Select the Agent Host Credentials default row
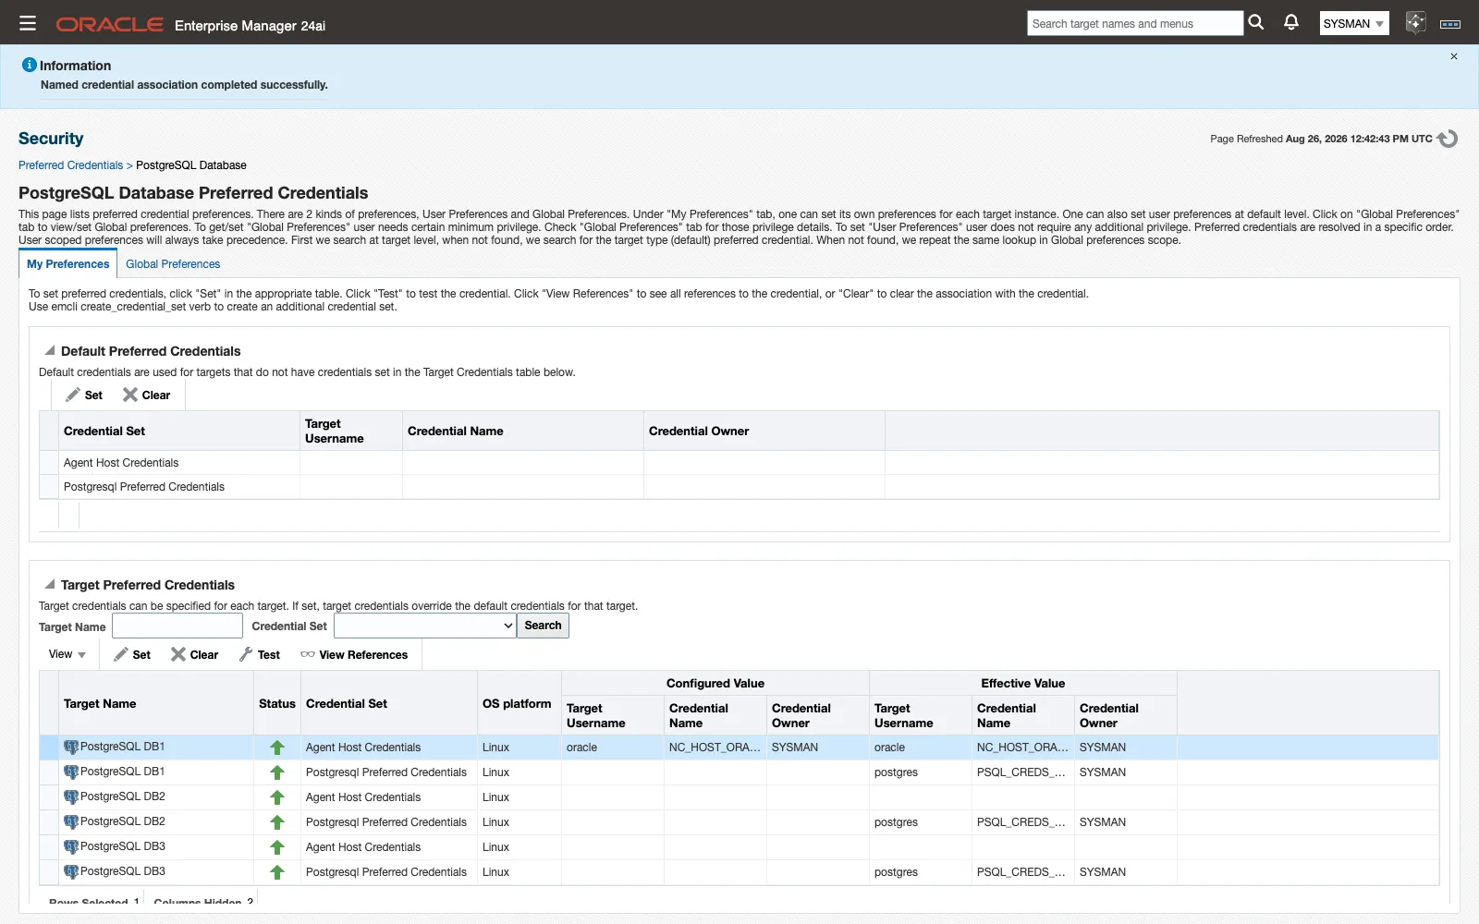 tap(739, 463)
